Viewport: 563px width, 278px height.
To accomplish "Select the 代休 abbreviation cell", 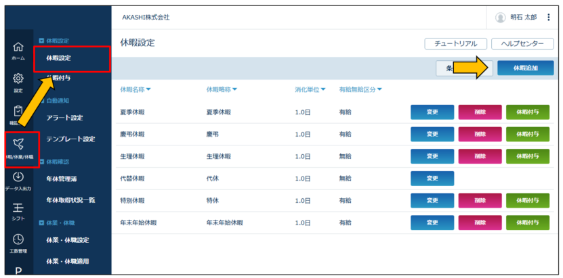I will [x=213, y=179].
